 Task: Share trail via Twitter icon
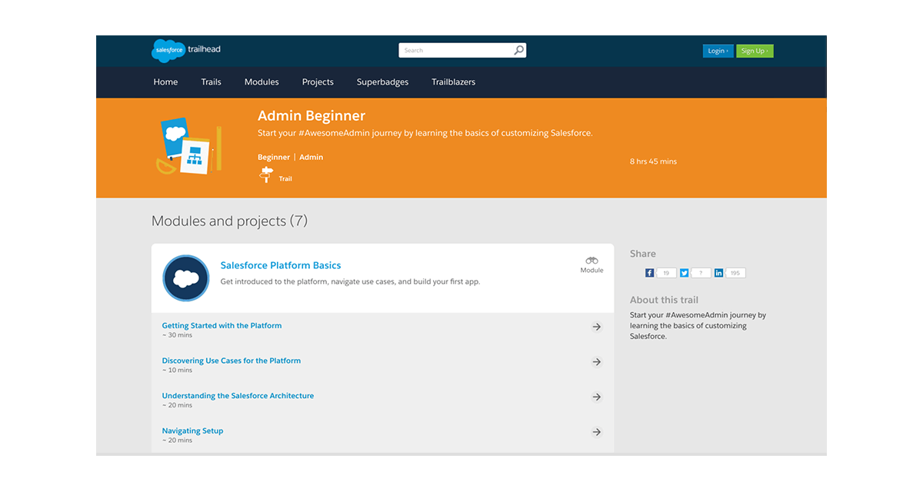tap(685, 273)
